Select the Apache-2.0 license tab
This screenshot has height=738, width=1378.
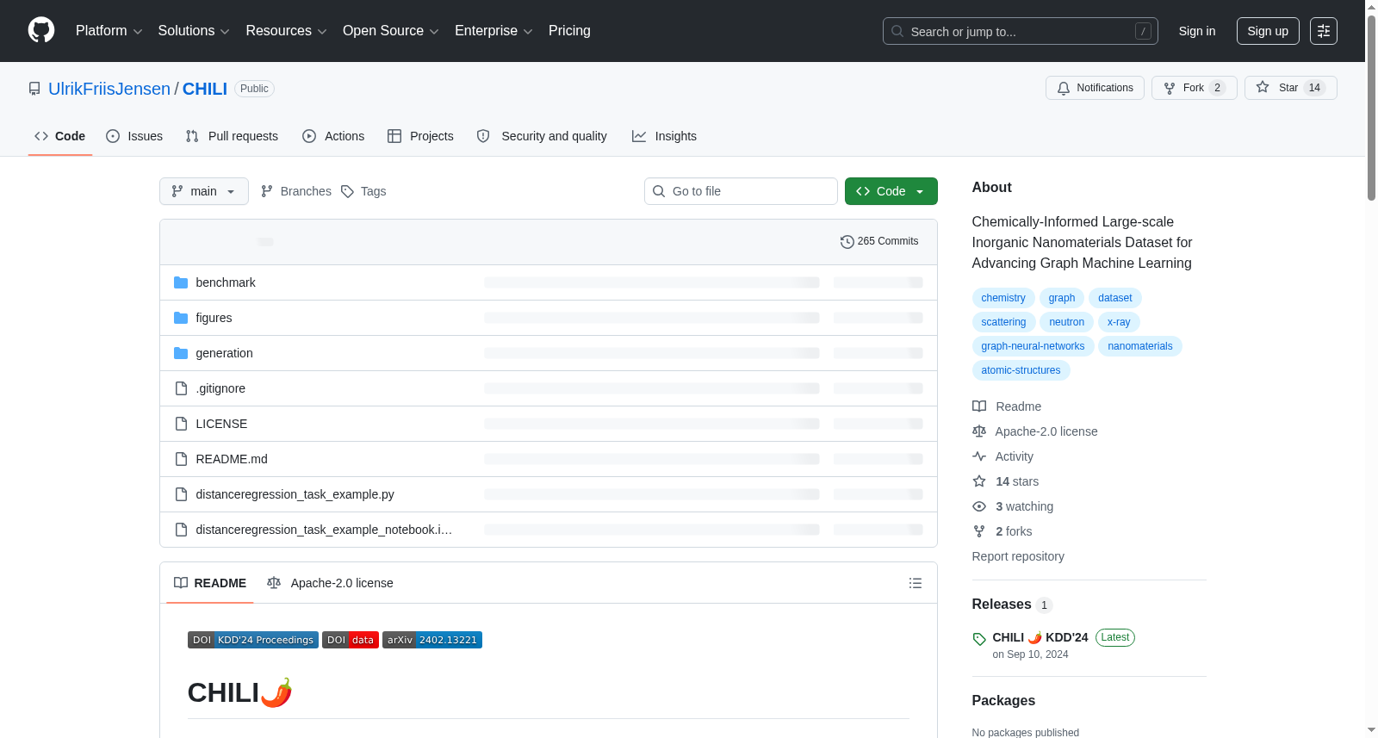tap(330, 583)
